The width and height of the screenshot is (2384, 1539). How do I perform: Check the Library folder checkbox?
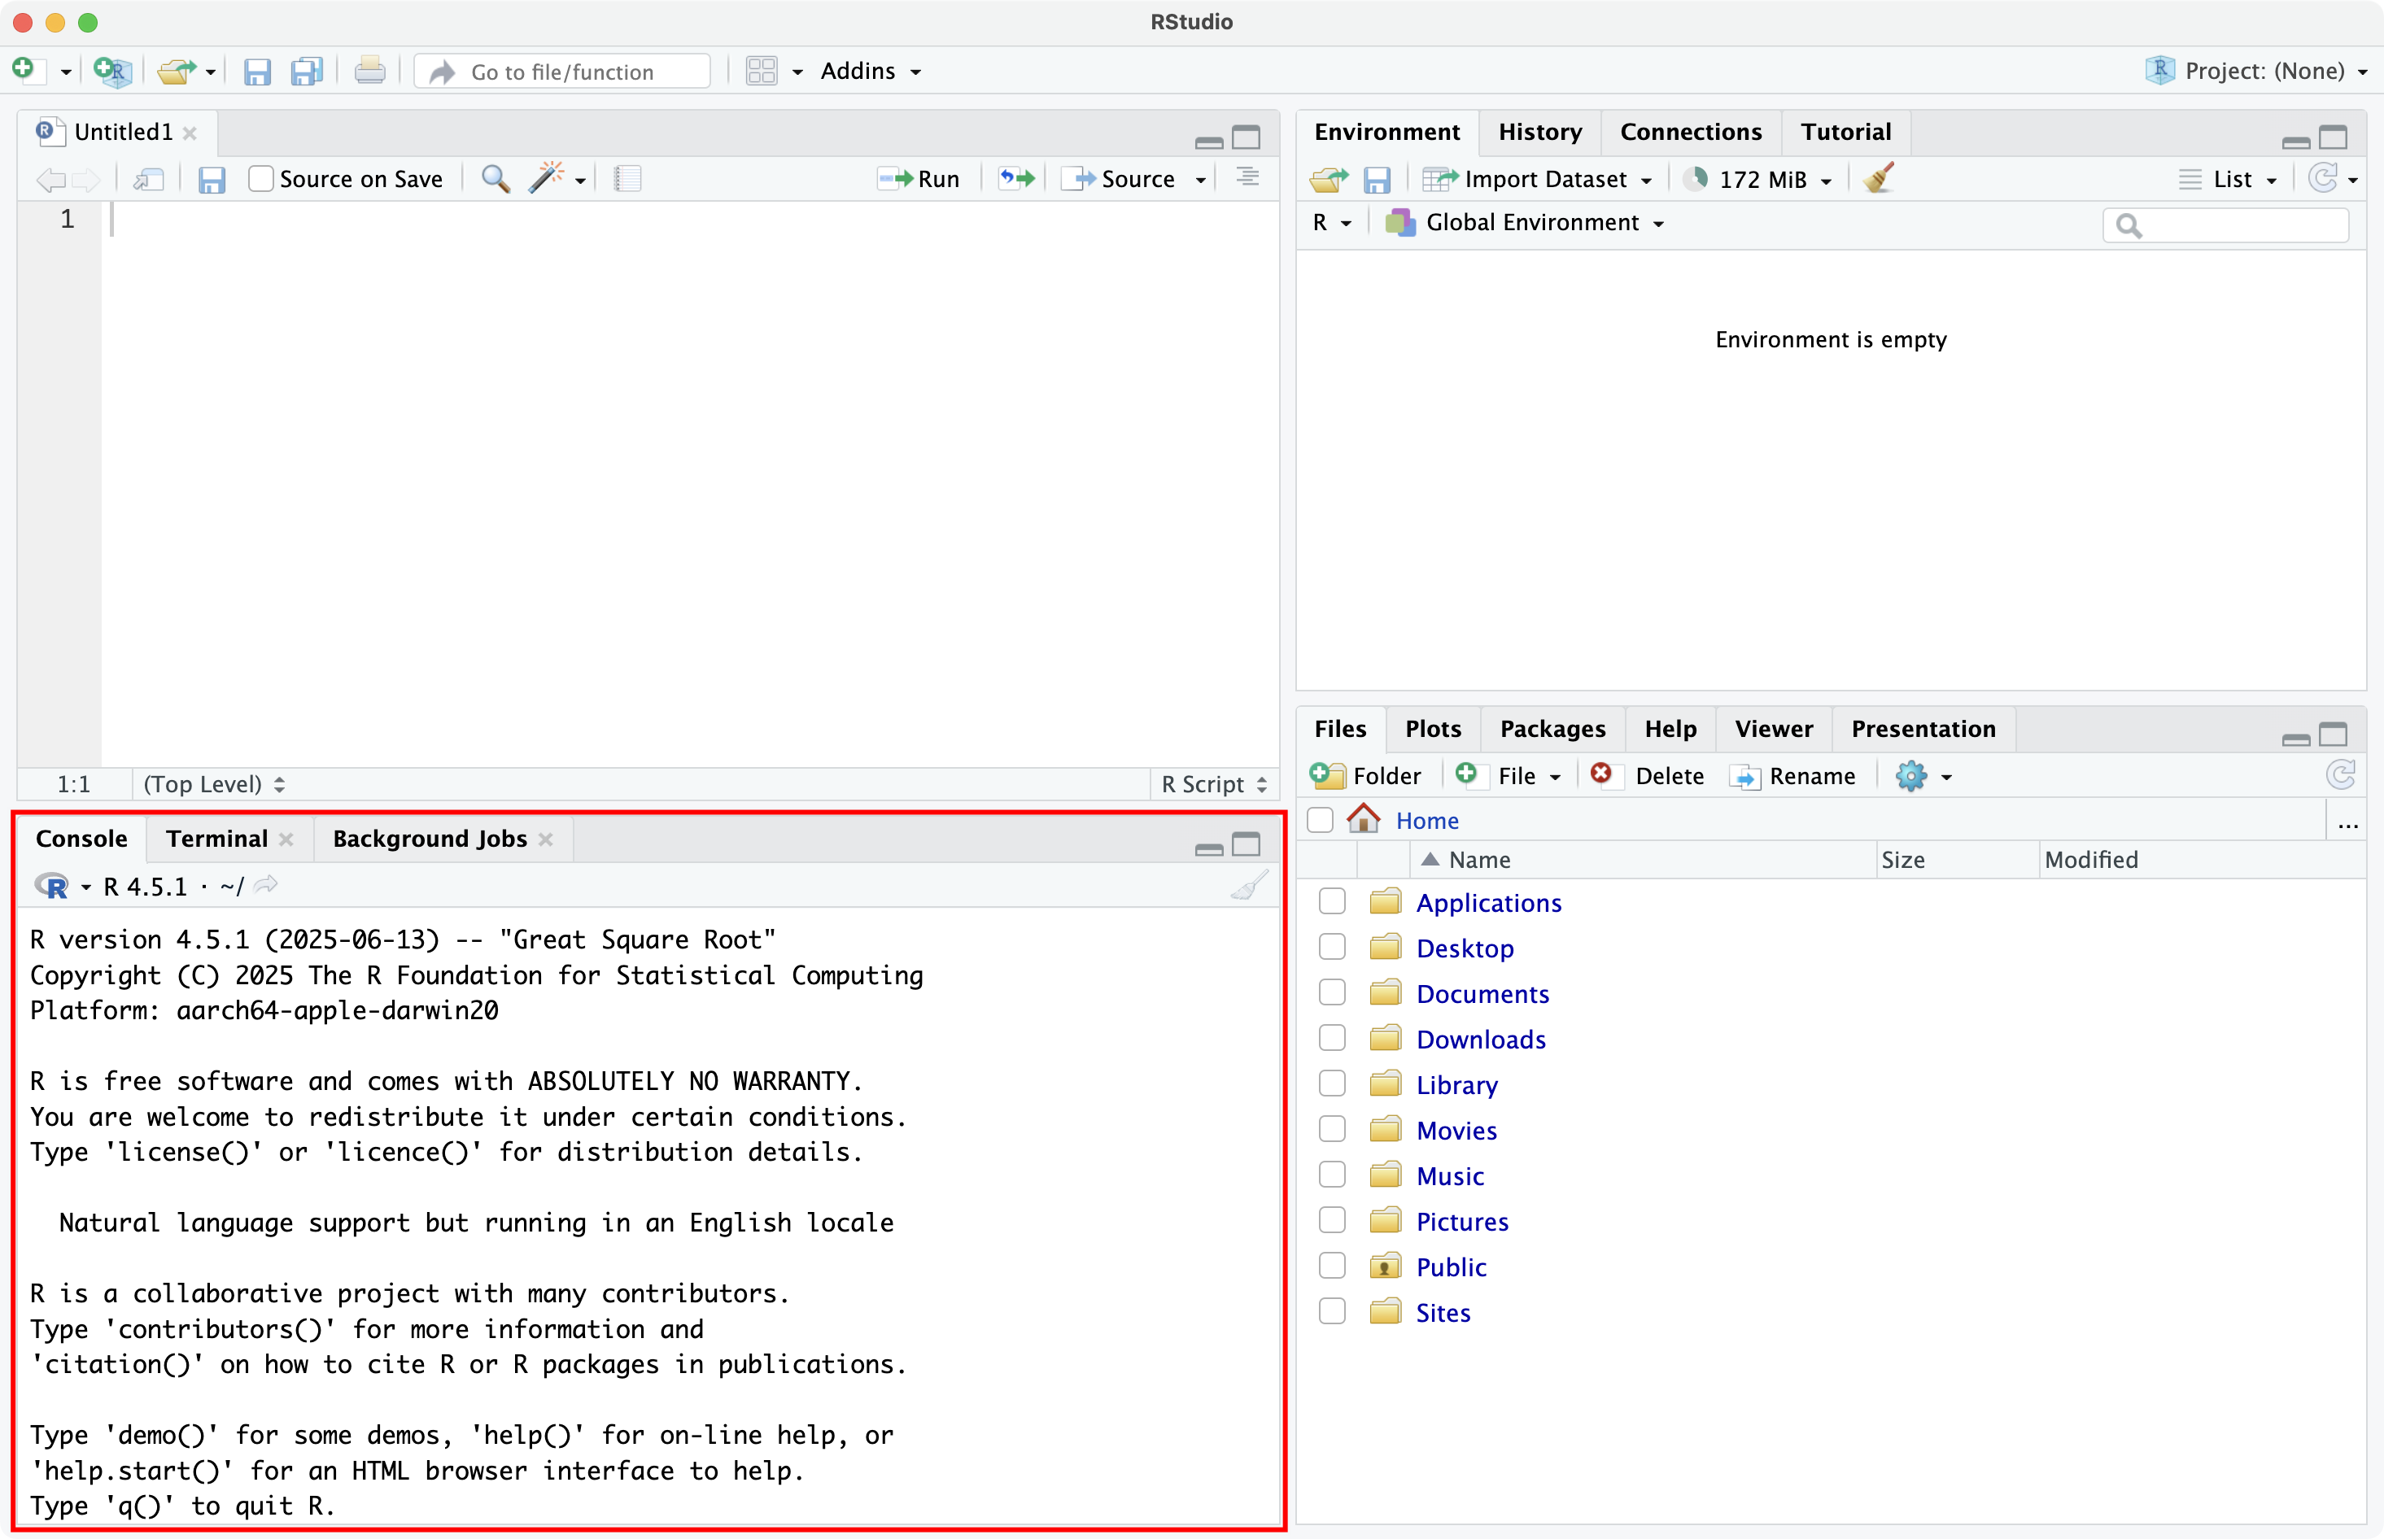(x=1333, y=1083)
